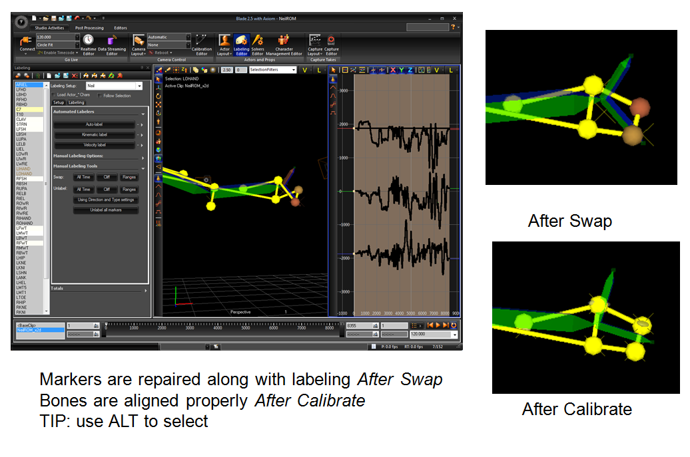Open the Labeling Setup dropdown
690x457 pixels.
click(x=139, y=86)
